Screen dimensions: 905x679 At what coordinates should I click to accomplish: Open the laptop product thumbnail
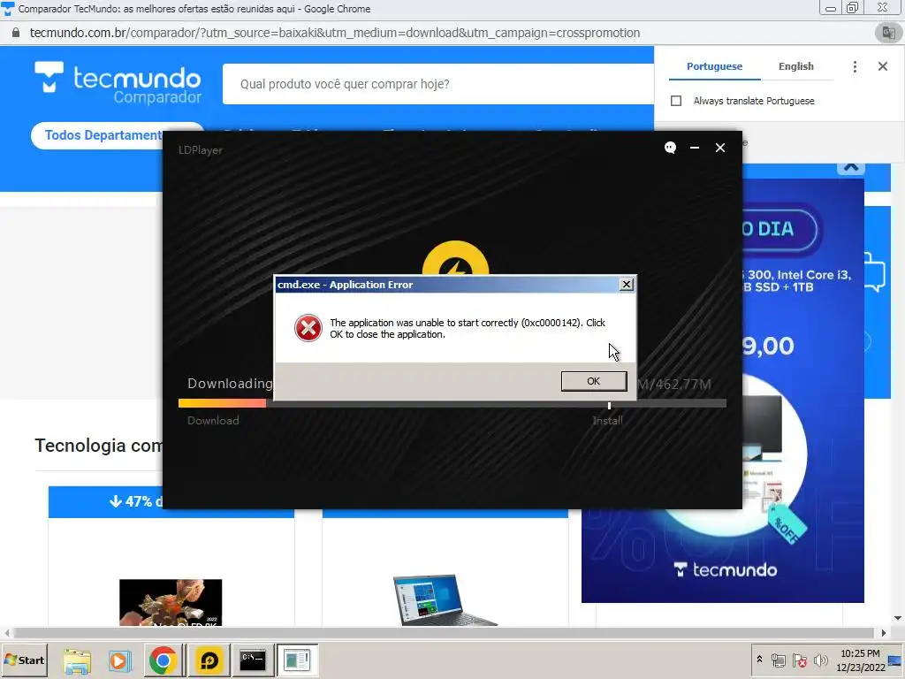point(445,600)
